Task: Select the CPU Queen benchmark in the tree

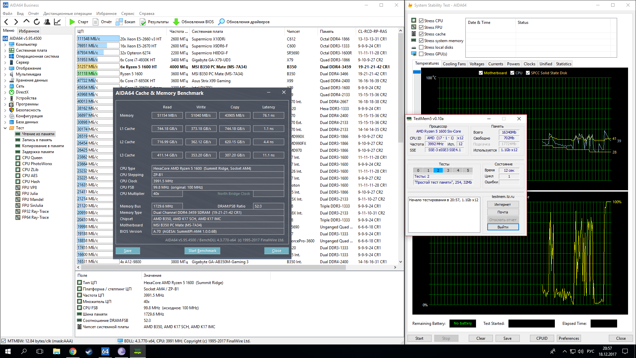Action: [x=32, y=158]
